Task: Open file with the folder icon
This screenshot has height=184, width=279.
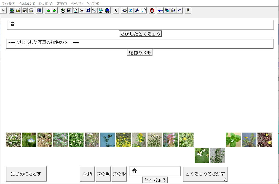Action: pyautogui.click(x=18, y=10)
